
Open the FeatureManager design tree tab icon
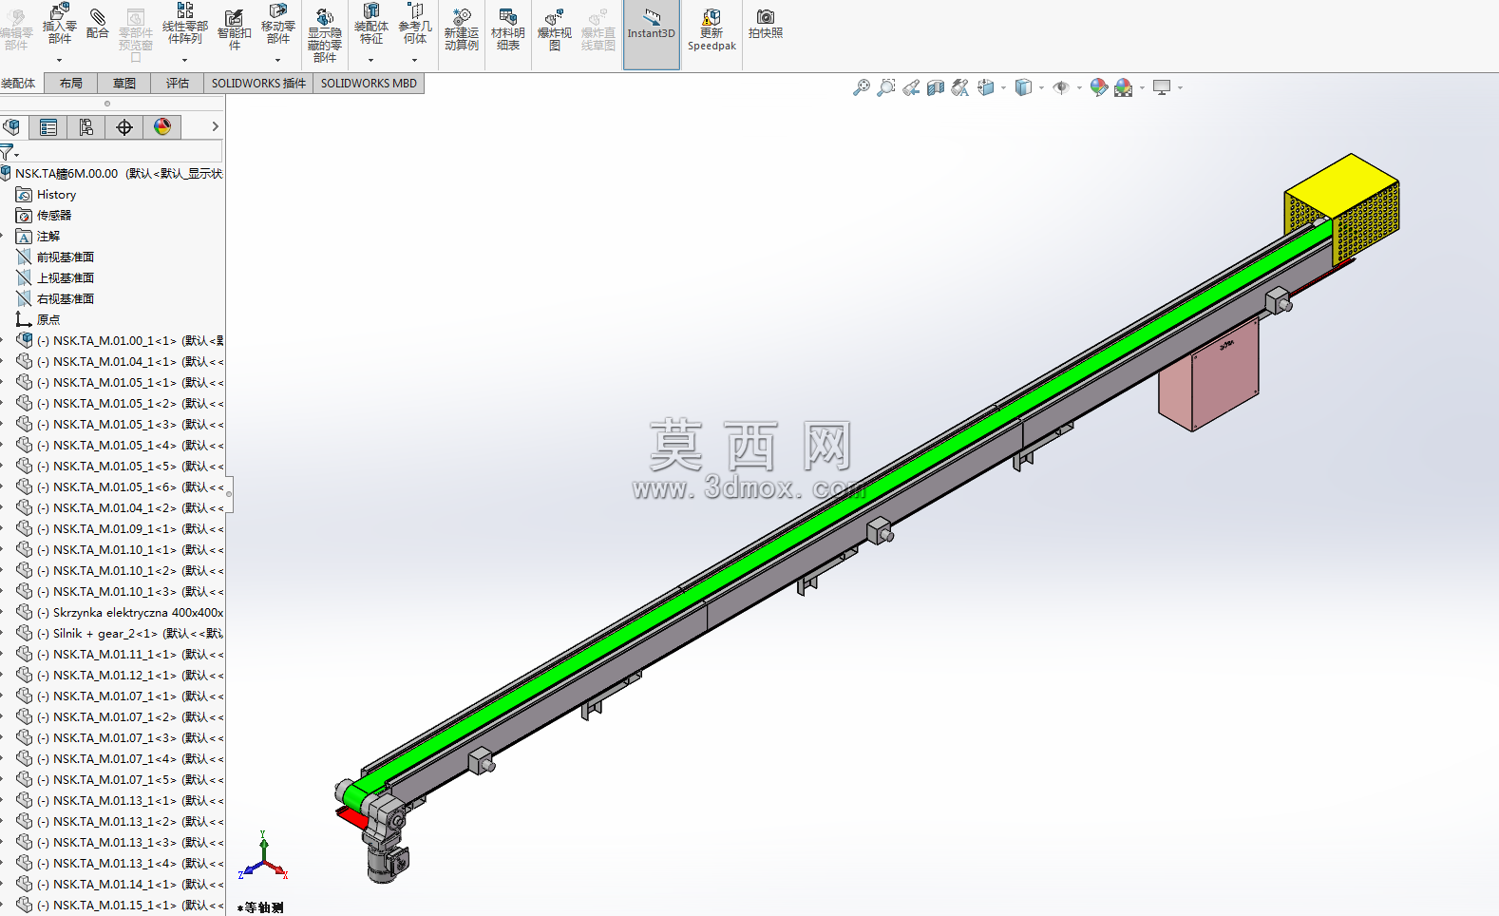click(x=12, y=126)
